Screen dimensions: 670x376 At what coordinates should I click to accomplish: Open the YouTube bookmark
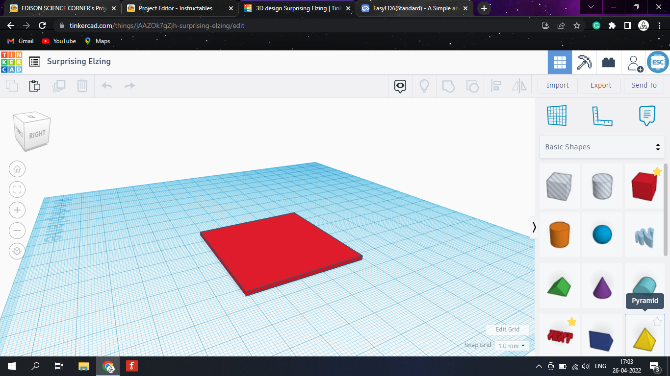point(59,41)
